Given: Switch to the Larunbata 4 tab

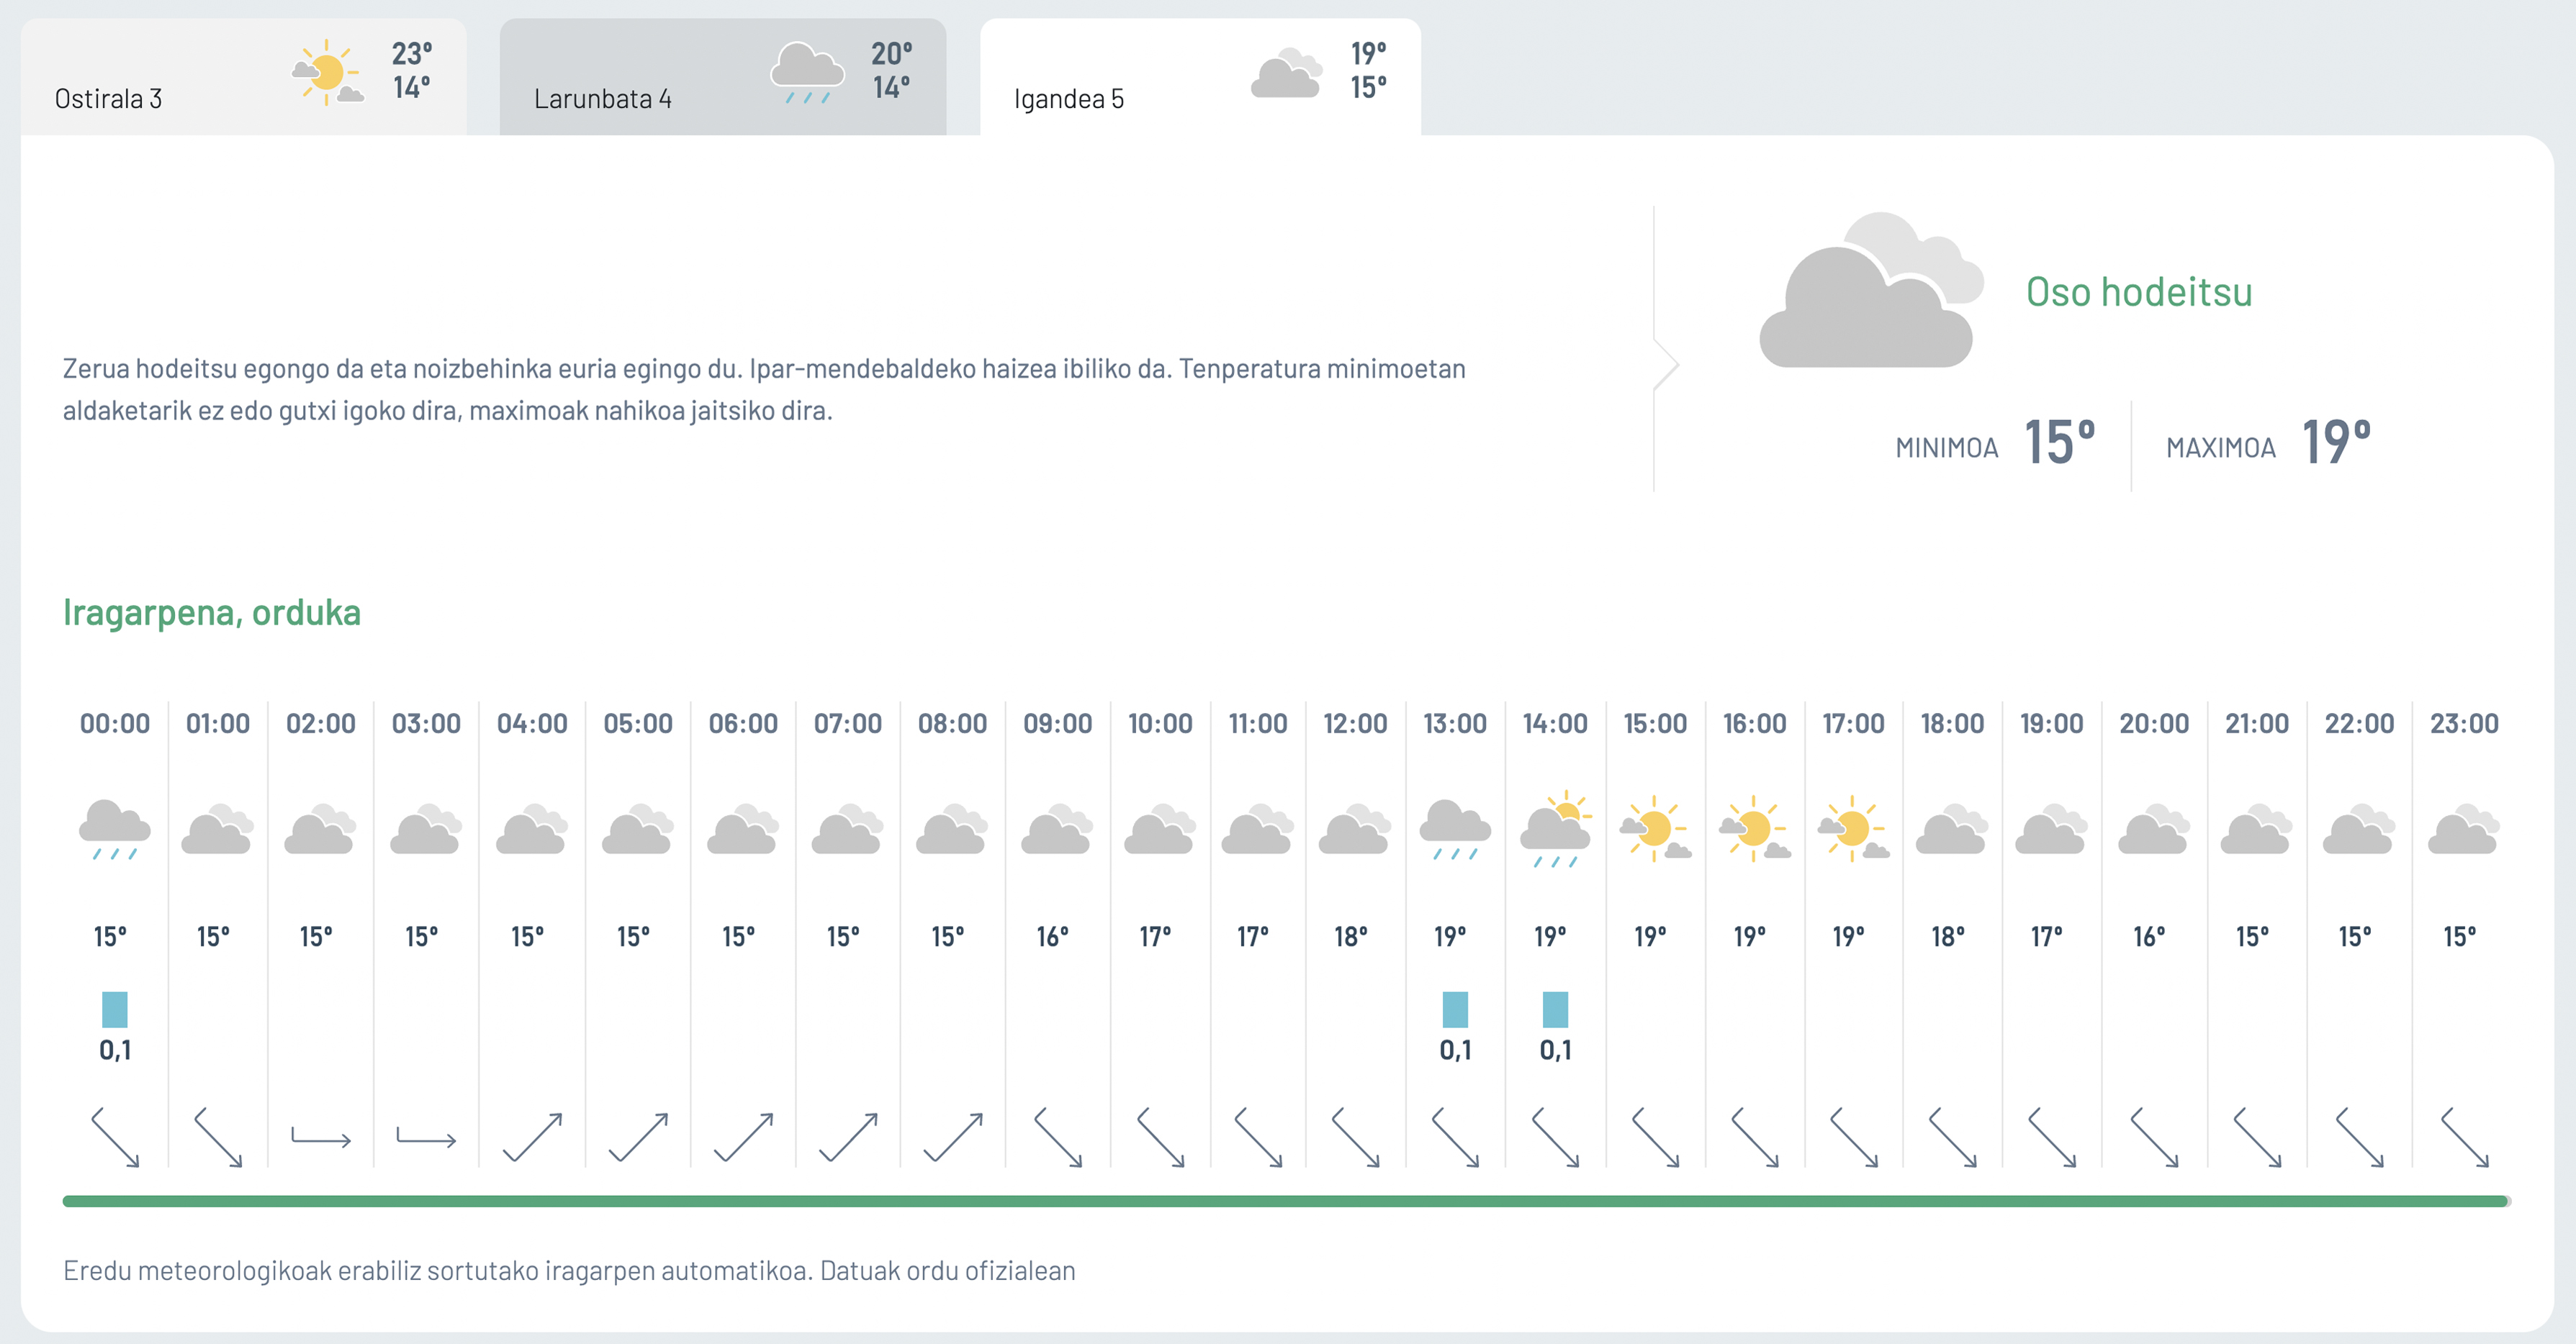Looking at the screenshot, I should click(722, 77).
